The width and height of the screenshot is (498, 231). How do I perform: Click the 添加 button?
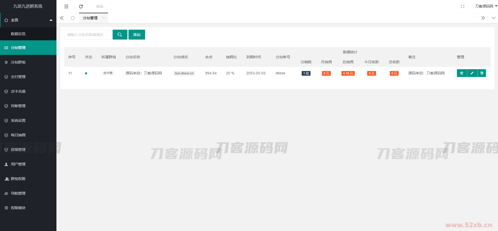pyautogui.click(x=137, y=35)
